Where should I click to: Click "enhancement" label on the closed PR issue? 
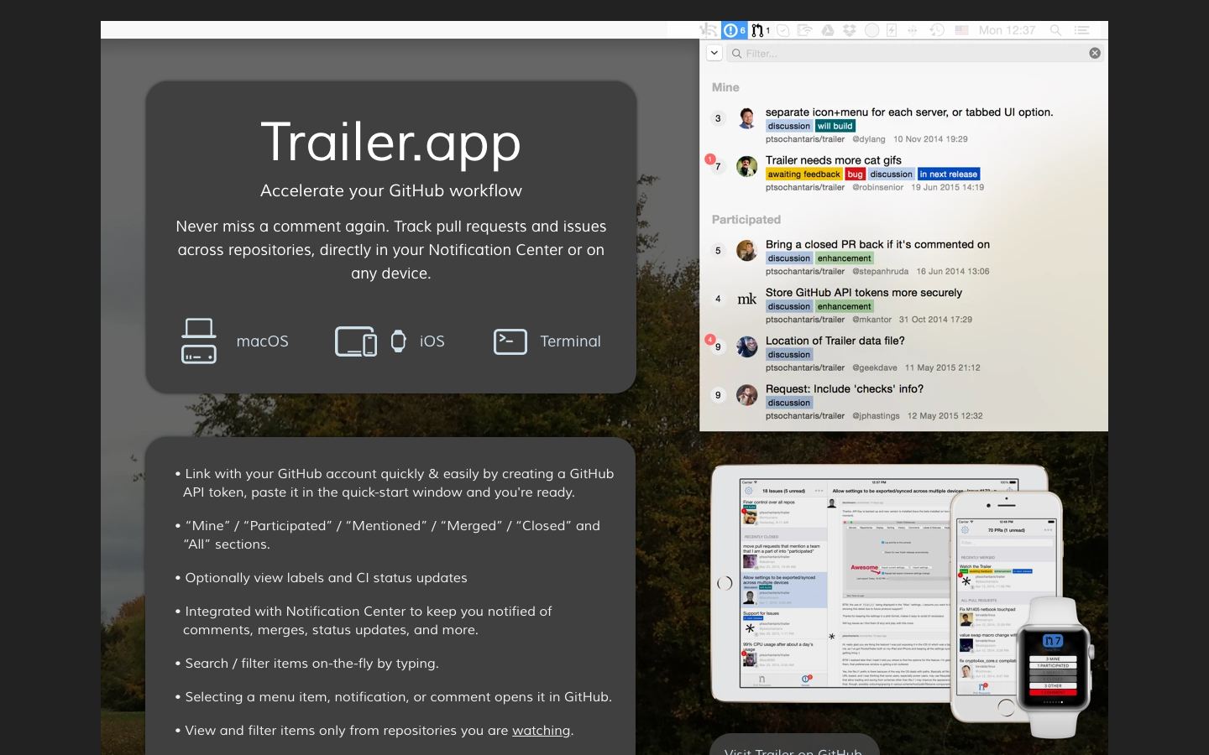[x=845, y=258]
